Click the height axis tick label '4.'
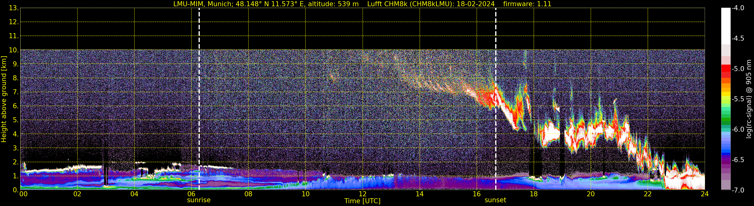Viewport: 754px width, 206px height. click(x=16, y=134)
